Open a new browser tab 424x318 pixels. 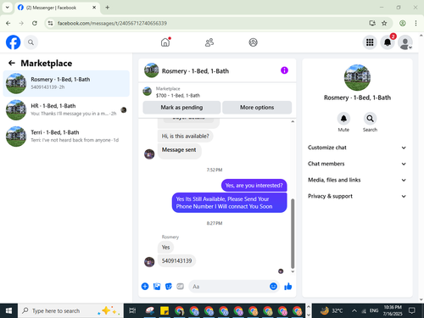pos(108,8)
